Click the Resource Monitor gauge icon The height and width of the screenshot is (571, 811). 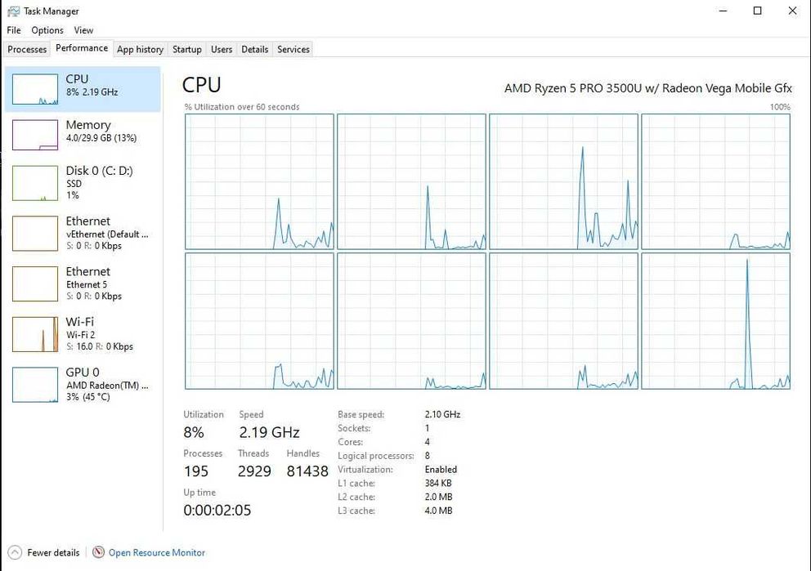coord(98,552)
